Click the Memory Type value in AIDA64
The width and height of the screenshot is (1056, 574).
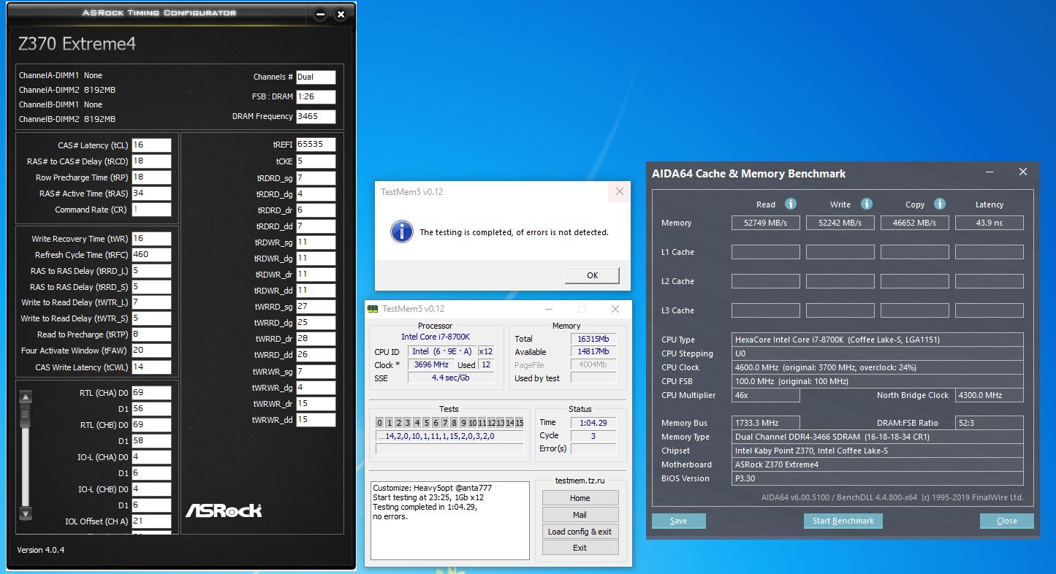click(x=878, y=437)
